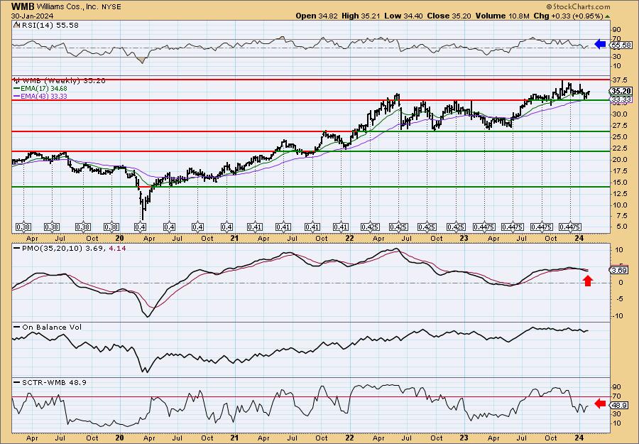Select the WMB (Weekly) 35.20 legend
639x444 pixels.
pos(59,81)
